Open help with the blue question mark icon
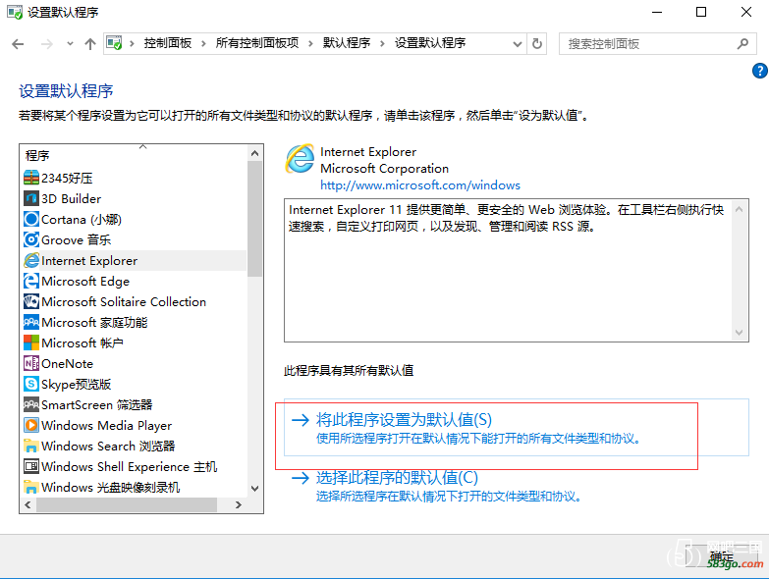Viewport: 769px width, 579px height. pos(760,71)
